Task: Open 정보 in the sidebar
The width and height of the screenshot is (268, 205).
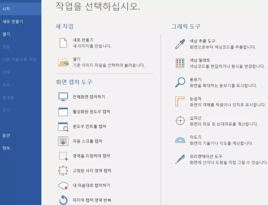Action: 20,148
